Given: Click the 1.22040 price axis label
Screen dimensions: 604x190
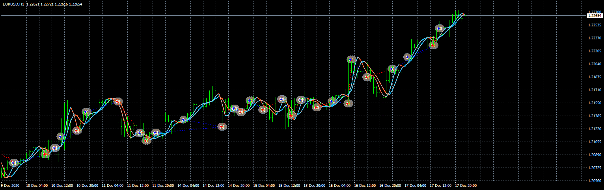Looking at the screenshot, I should pyautogui.click(x=594, y=64).
